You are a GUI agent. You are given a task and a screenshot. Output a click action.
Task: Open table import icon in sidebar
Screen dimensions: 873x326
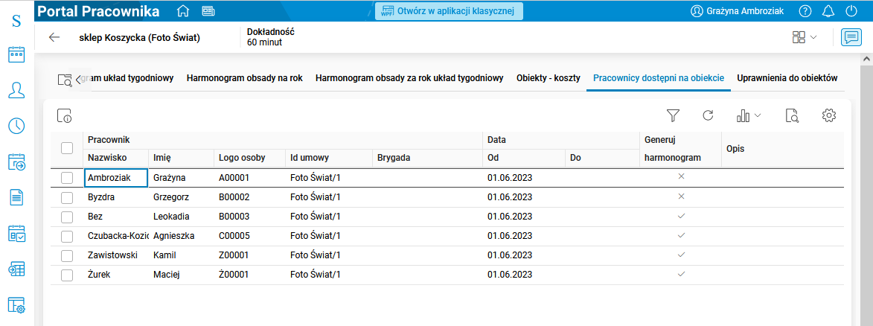(16, 269)
